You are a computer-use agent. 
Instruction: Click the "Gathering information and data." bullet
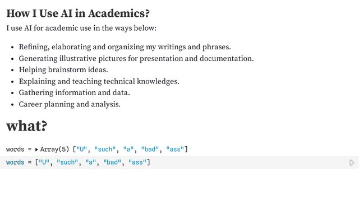point(74,92)
